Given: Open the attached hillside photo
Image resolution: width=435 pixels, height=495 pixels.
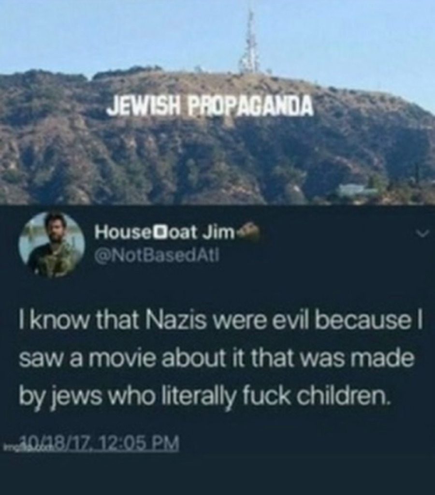Looking at the screenshot, I should [217, 102].
